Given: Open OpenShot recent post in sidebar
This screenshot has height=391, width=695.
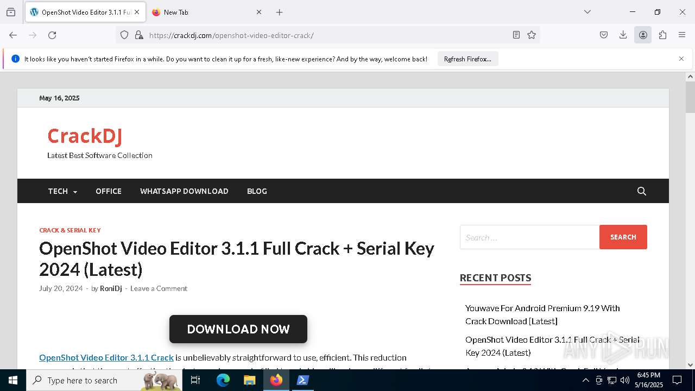Looking at the screenshot, I should click(x=552, y=346).
